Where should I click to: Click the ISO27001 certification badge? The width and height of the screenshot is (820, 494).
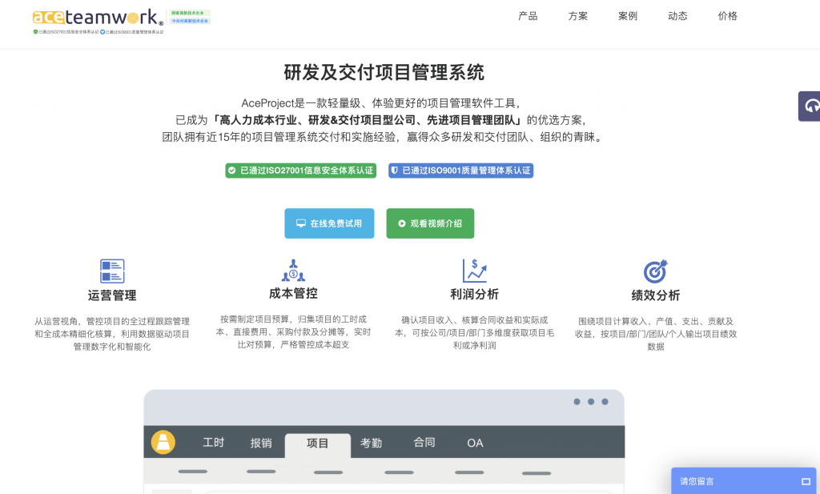click(301, 171)
